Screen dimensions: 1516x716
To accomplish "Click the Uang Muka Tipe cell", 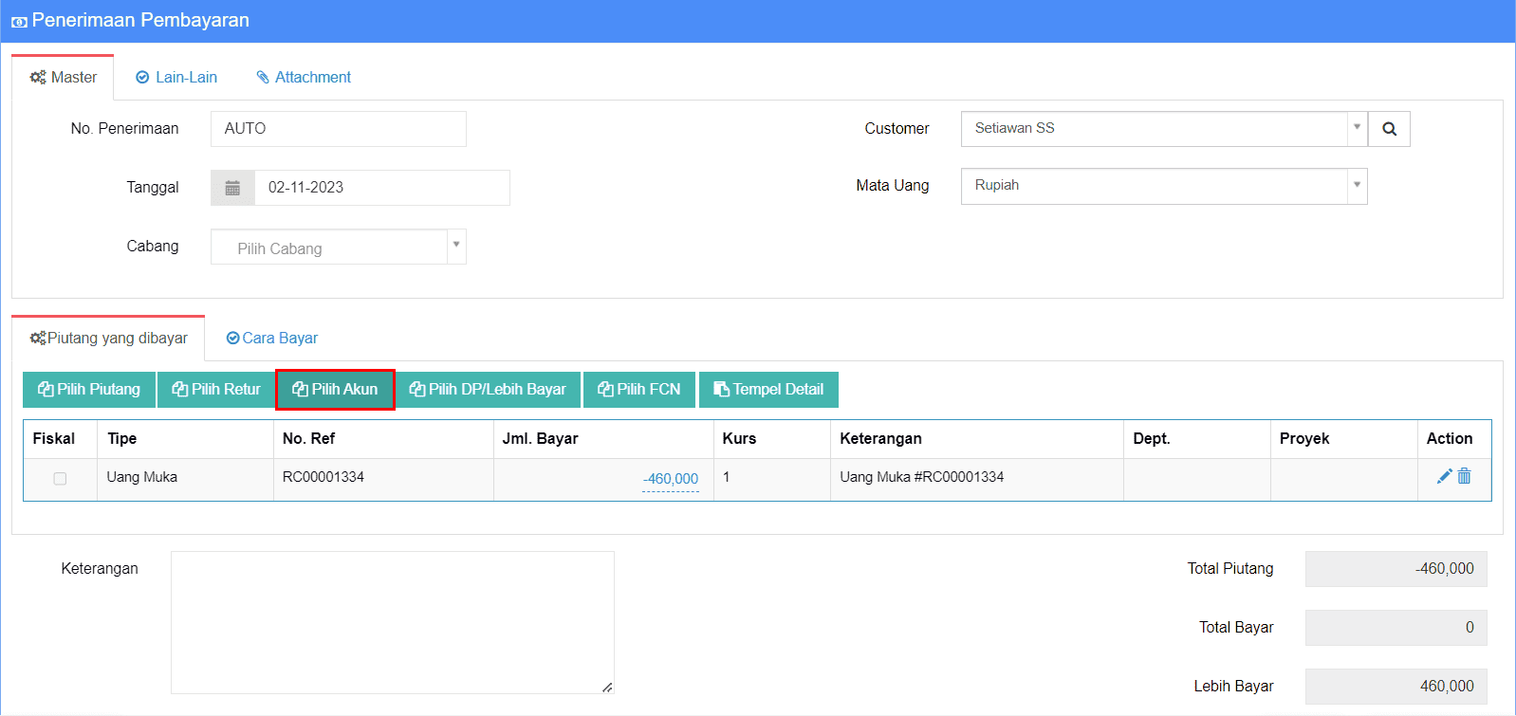I will [x=185, y=478].
